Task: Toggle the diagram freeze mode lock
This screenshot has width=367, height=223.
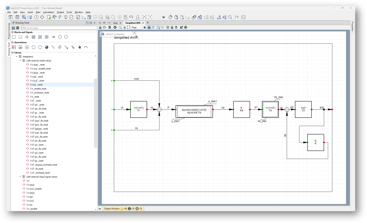Action: pos(100,27)
